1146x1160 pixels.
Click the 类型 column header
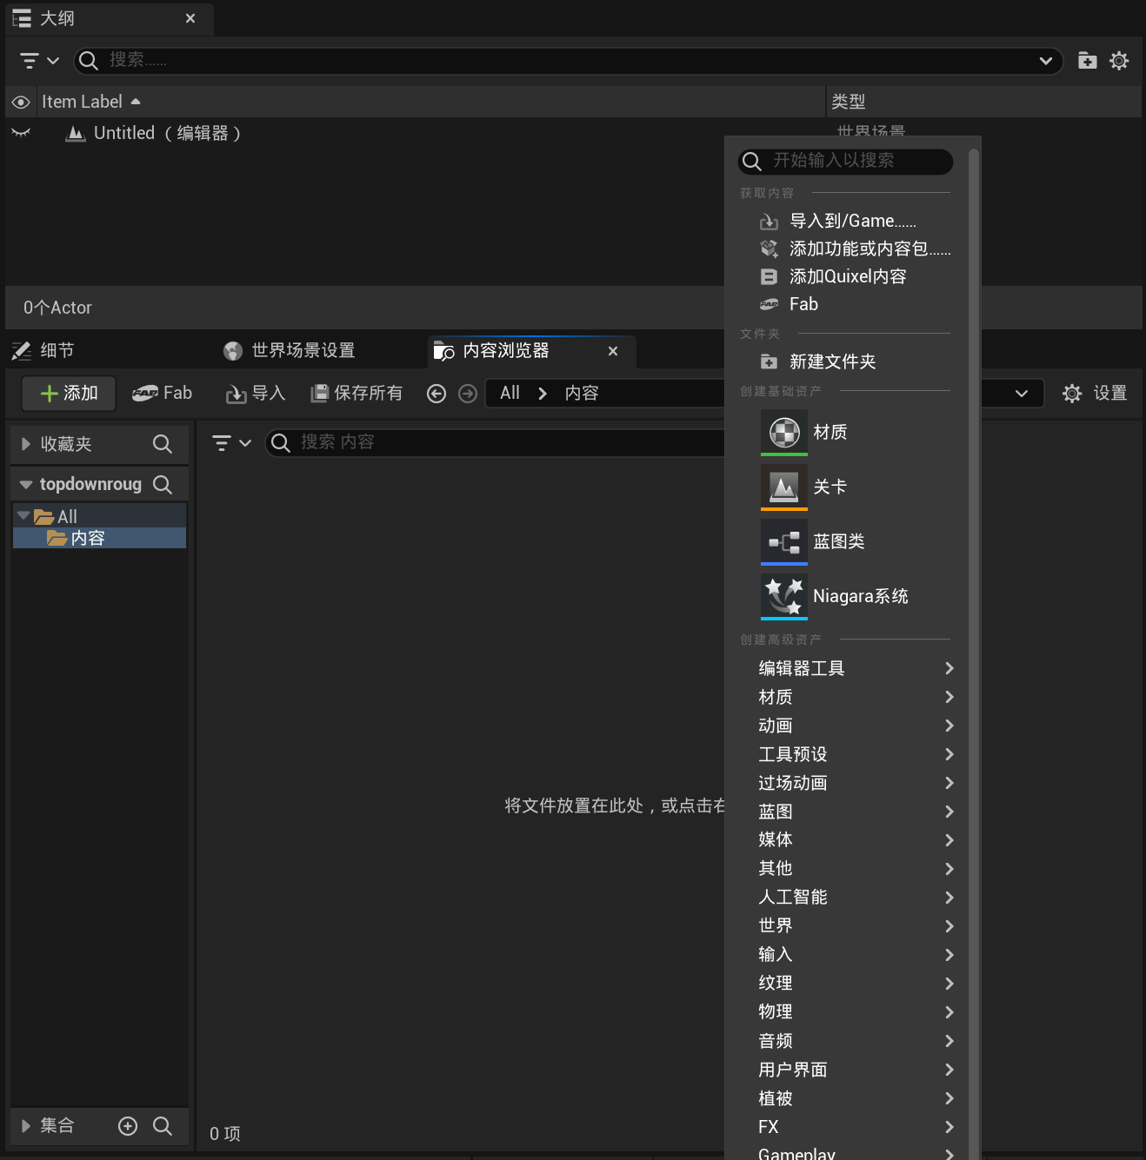pyautogui.click(x=849, y=102)
